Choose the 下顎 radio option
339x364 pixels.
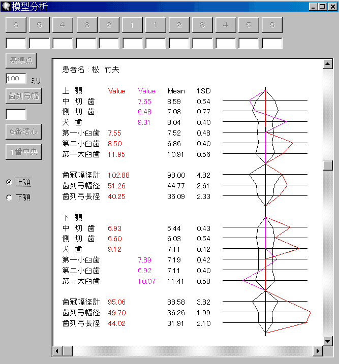pos(9,197)
